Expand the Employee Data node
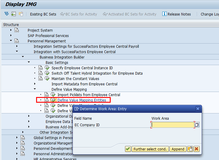This screenshot has width=219, height=160. pos(29,121)
